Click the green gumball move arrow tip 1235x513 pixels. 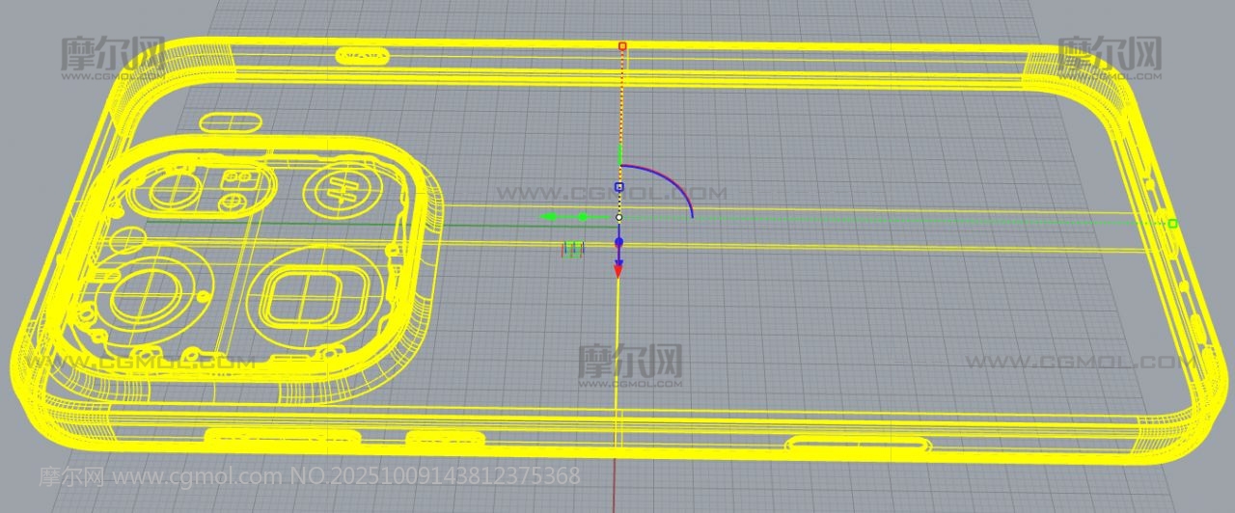coord(549,217)
